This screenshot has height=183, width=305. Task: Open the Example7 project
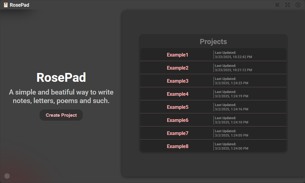[213, 133]
